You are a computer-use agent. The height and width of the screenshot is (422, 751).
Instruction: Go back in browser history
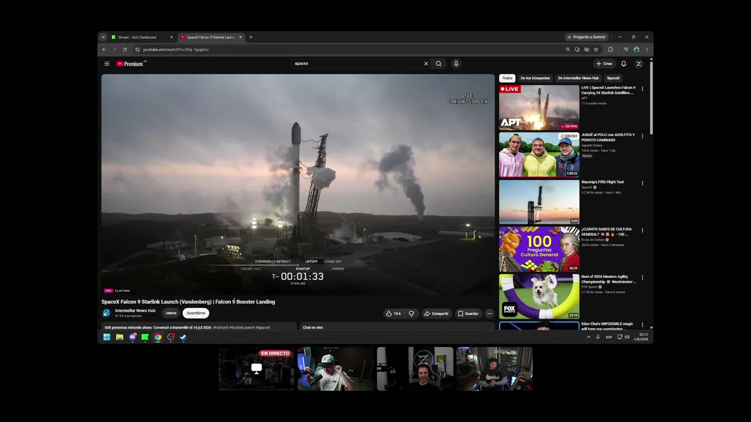pyautogui.click(x=104, y=50)
